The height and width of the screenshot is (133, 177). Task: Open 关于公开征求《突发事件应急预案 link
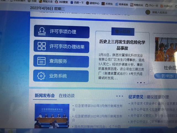pos(153,122)
